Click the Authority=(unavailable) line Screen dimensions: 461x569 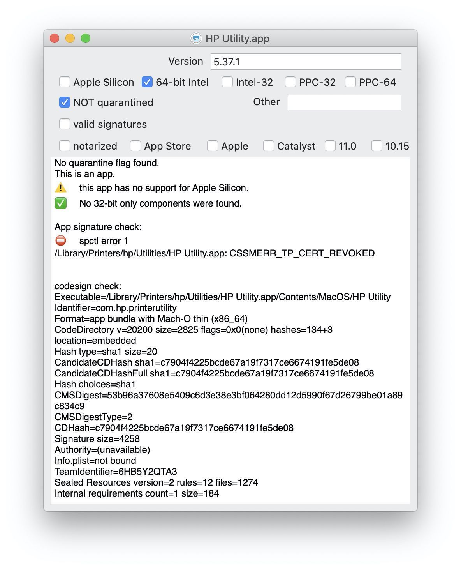click(102, 450)
